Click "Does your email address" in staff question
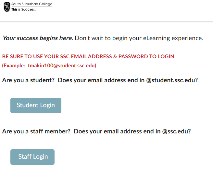Viewport: 213px width, 169px height. tap(106, 131)
